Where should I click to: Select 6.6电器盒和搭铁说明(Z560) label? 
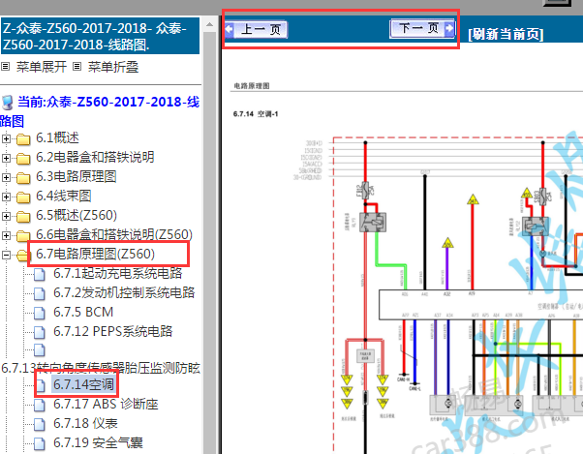point(114,234)
